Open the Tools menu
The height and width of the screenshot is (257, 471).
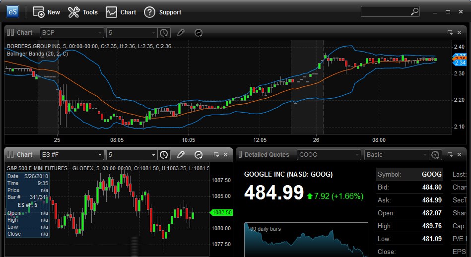tap(83, 12)
